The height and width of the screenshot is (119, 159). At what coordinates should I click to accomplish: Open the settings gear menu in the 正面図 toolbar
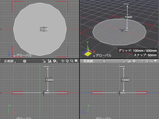55,61
